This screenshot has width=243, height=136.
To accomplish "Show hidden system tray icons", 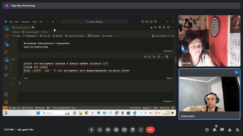I will click(x=141, y=113).
